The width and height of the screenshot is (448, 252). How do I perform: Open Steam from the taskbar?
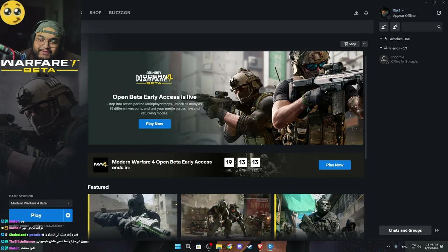tap(250, 246)
